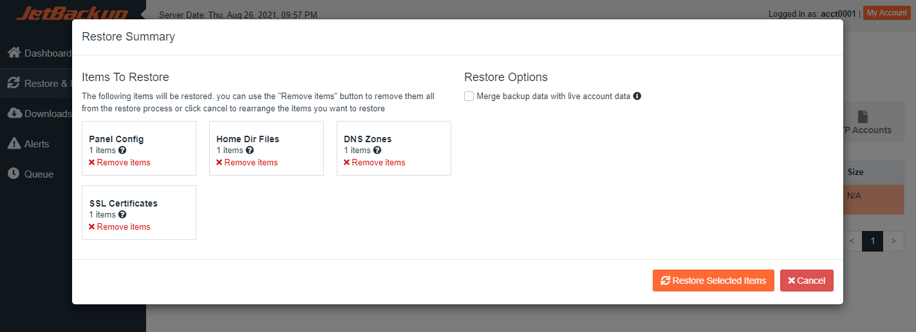Click the Panel Config help question icon
Image resolution: width=916 pixels, height=332 pixels.
coord(122,151)
